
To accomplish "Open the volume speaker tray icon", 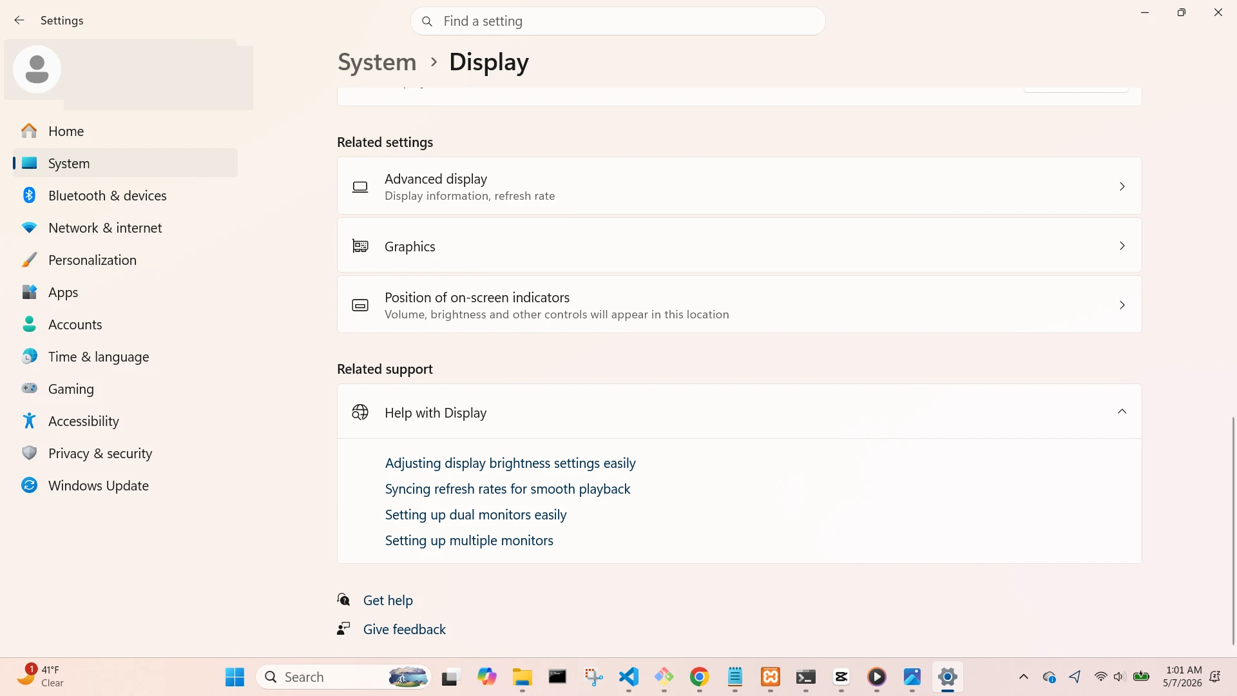I will (x=1120, y=677).
